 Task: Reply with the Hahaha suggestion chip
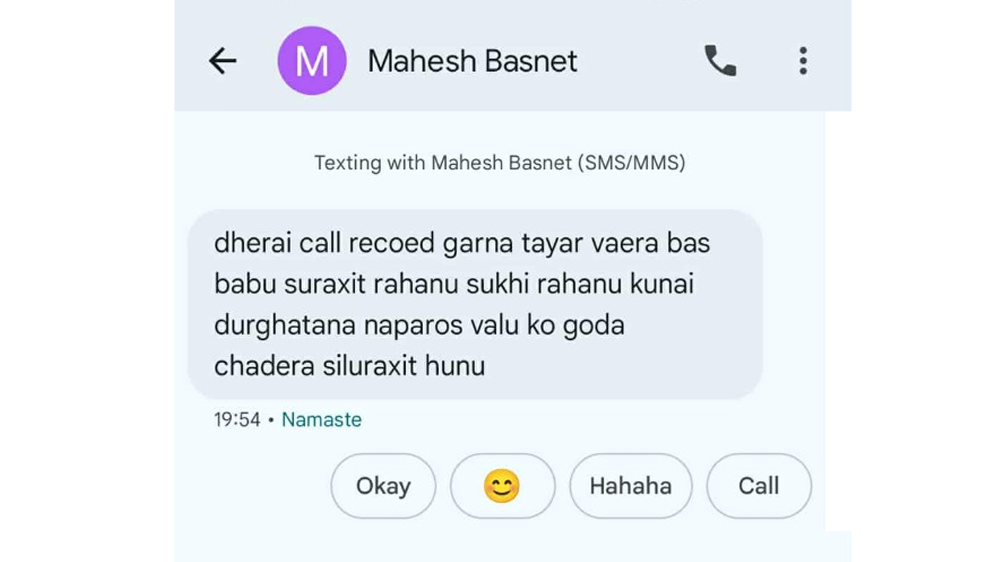coord(631,486)
